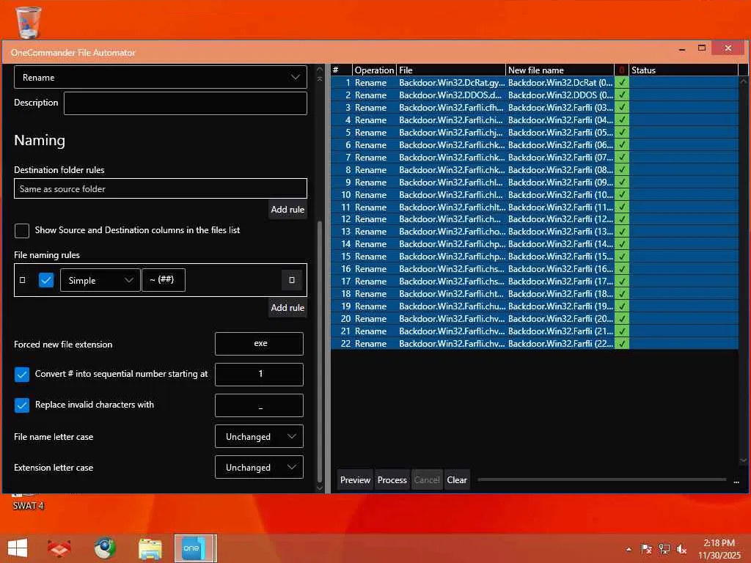Open the File name letter case dropdown
The height and width of the screenshot is (563, 751).
tap(259, 437)
